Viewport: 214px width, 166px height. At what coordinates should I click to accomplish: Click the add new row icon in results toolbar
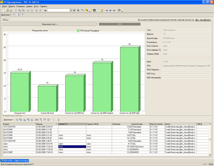tap(17, 120)
